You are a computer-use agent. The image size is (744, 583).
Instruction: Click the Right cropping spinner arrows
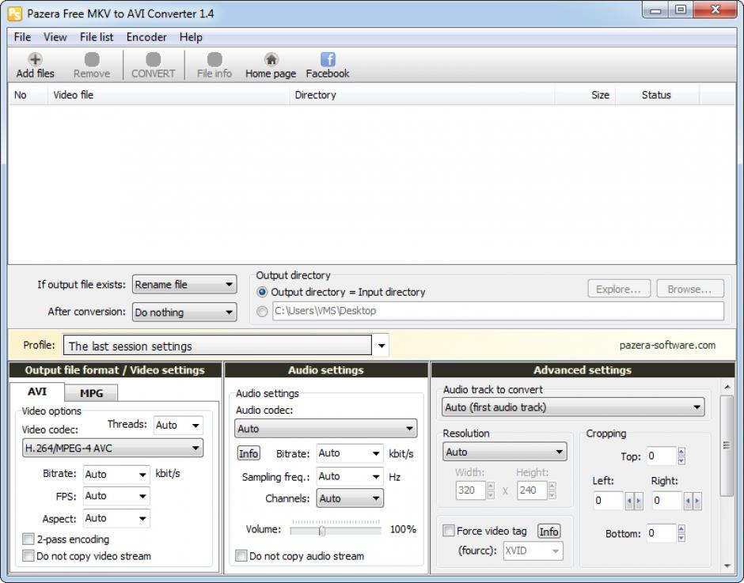pos(693,501)
